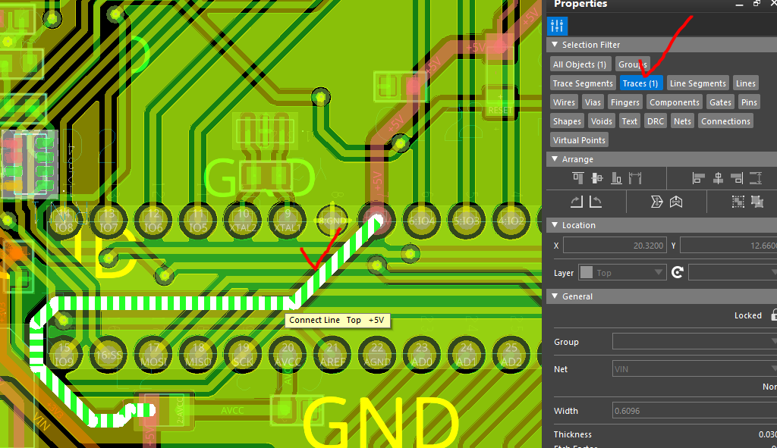Toggle the DRC selection filter
The width and height of the screenshot is (777, 448).
pos(656,121)
